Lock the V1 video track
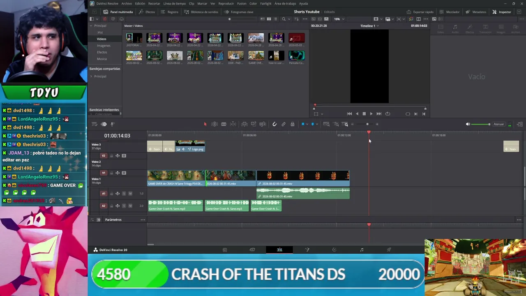Image resolution: width=526 pixels, height=296 pixels. click(111, 173)
